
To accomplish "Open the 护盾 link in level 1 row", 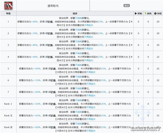I will click(x=50, y=22).
